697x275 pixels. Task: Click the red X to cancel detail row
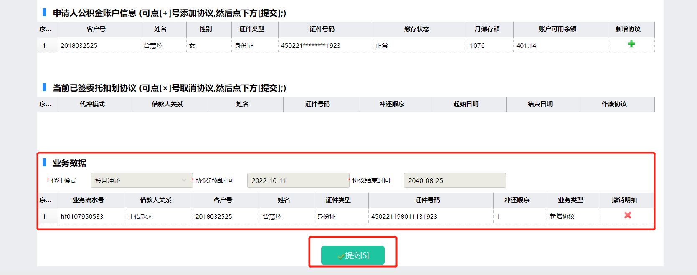627,215
